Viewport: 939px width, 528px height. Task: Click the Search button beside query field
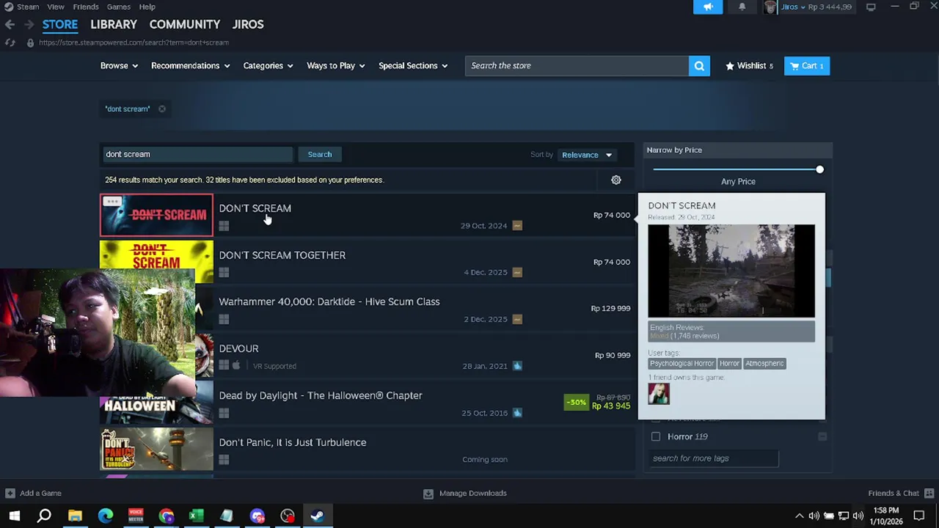[320, 155]
